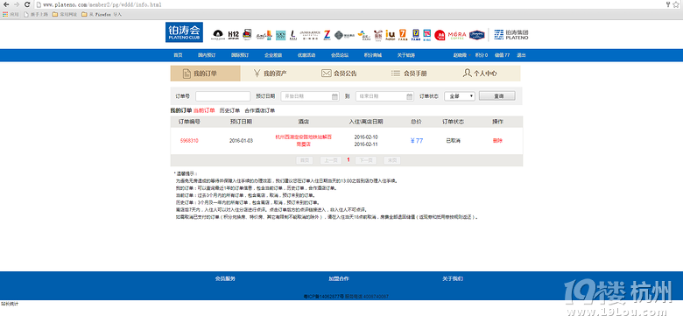Open 企业差旅 in the nav bar
This screenshot has height=323, width=683.
(x=273, y=55)
